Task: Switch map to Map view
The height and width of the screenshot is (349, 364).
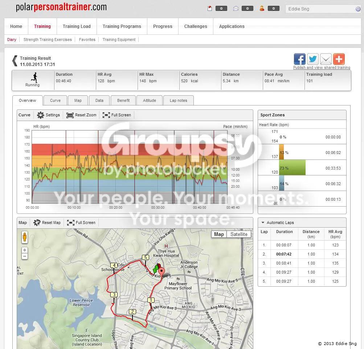Action: (219, 234)
